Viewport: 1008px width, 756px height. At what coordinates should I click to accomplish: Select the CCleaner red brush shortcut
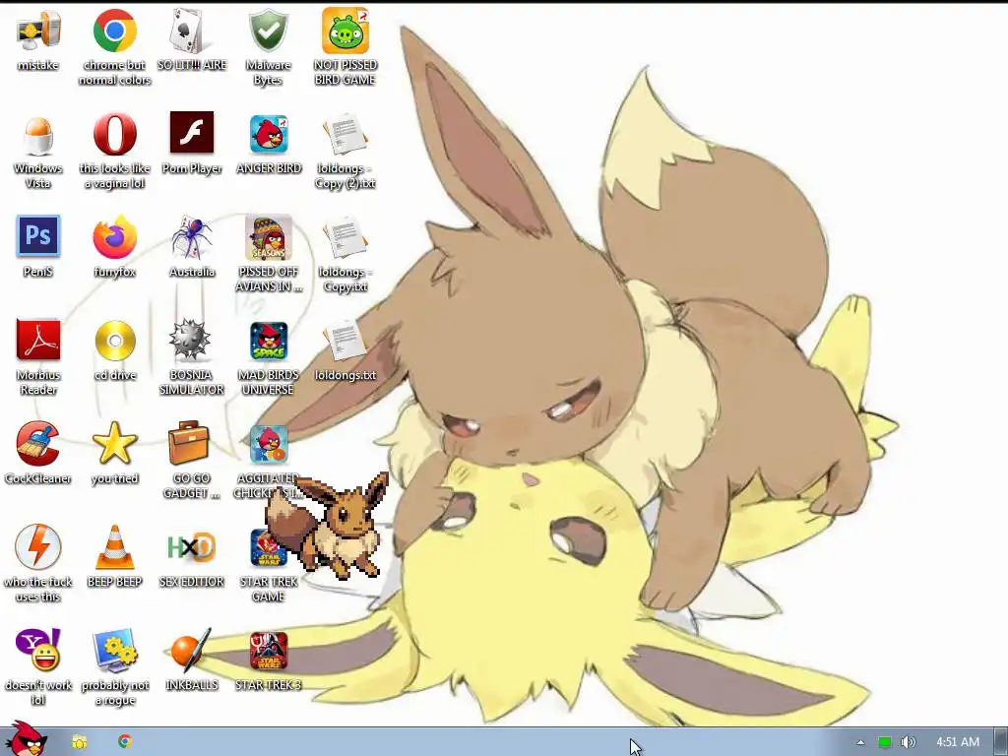click(x=38, y=444)
